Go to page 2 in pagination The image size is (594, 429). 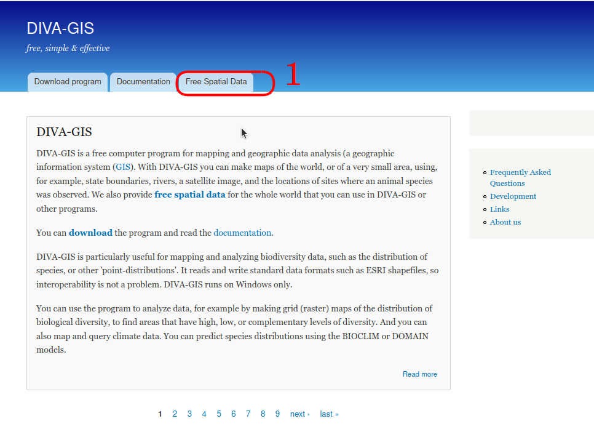[175, 414]
